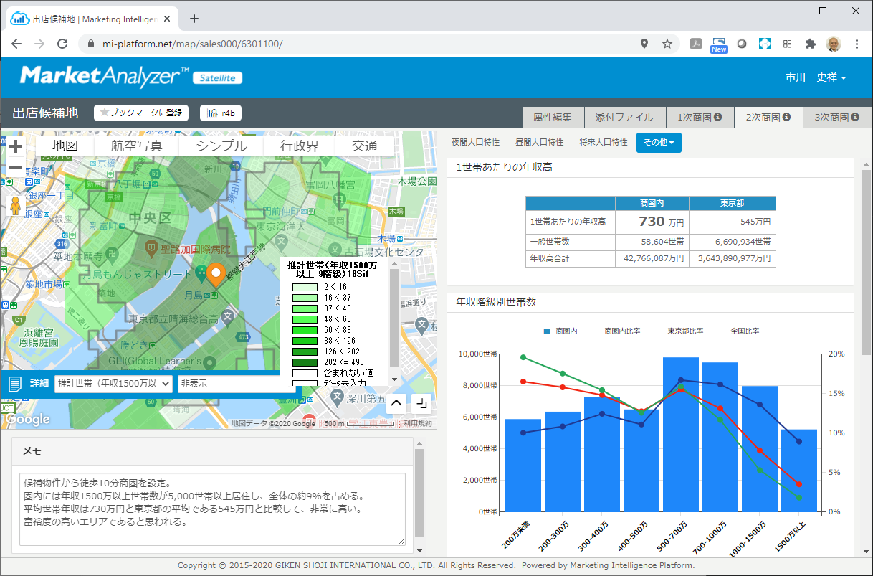This screenshot has height=576, width=873.
Task: Collapse map panel with up chevron button
Action: (x=396, y=403)
